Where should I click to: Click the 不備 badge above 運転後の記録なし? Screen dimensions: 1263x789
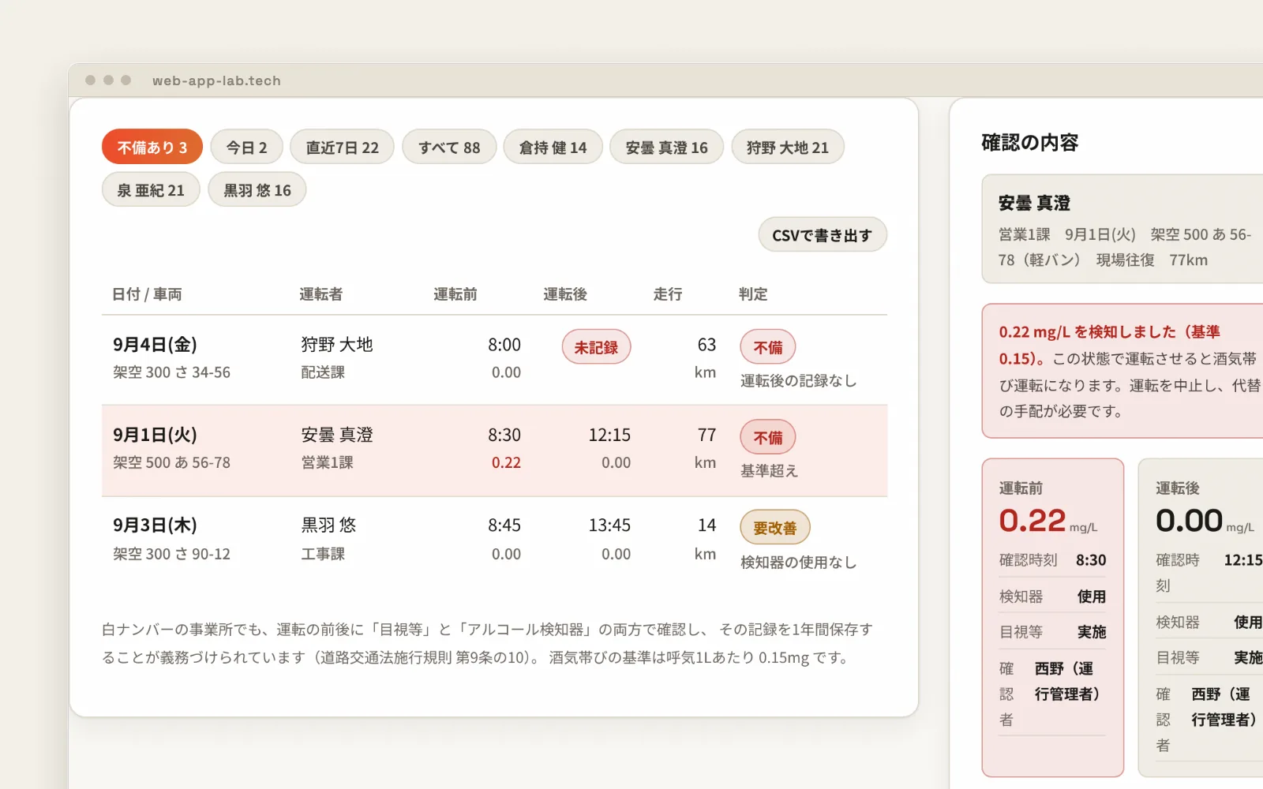768,346
